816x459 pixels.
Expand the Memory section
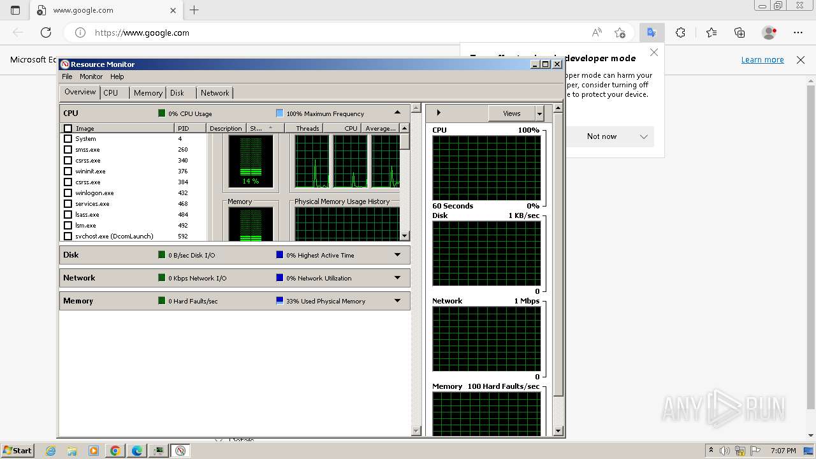pos(398,301)
